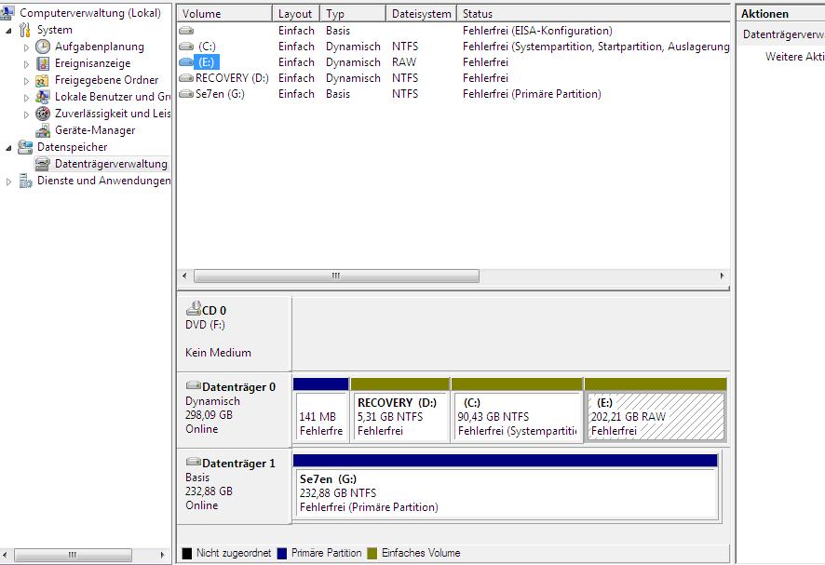Click the Aktionen pane header

point(780,14)
